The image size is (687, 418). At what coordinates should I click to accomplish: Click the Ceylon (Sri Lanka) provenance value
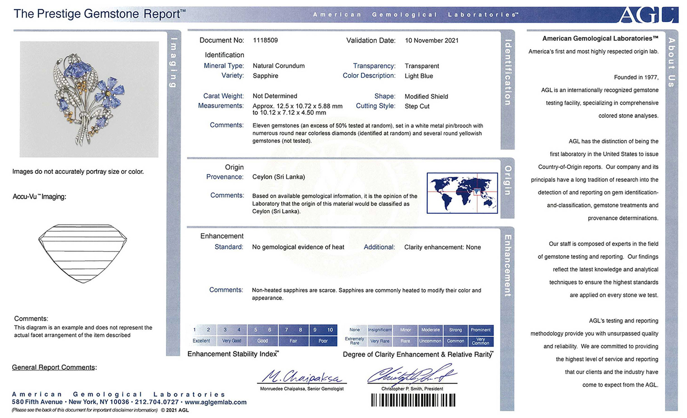tap(278, 177)
